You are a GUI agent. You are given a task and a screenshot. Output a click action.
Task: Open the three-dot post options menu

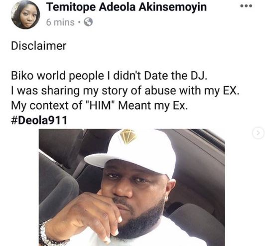(246, 6)
